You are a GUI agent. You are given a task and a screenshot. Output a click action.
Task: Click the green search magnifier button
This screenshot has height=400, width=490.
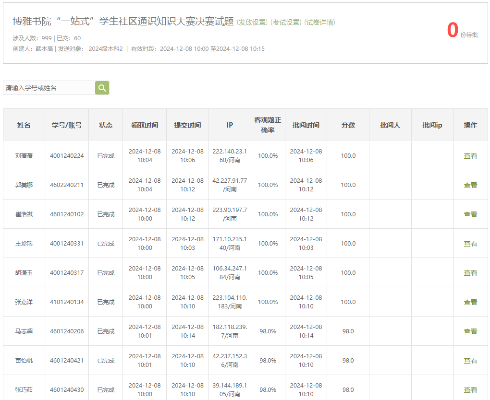[102, 88]
